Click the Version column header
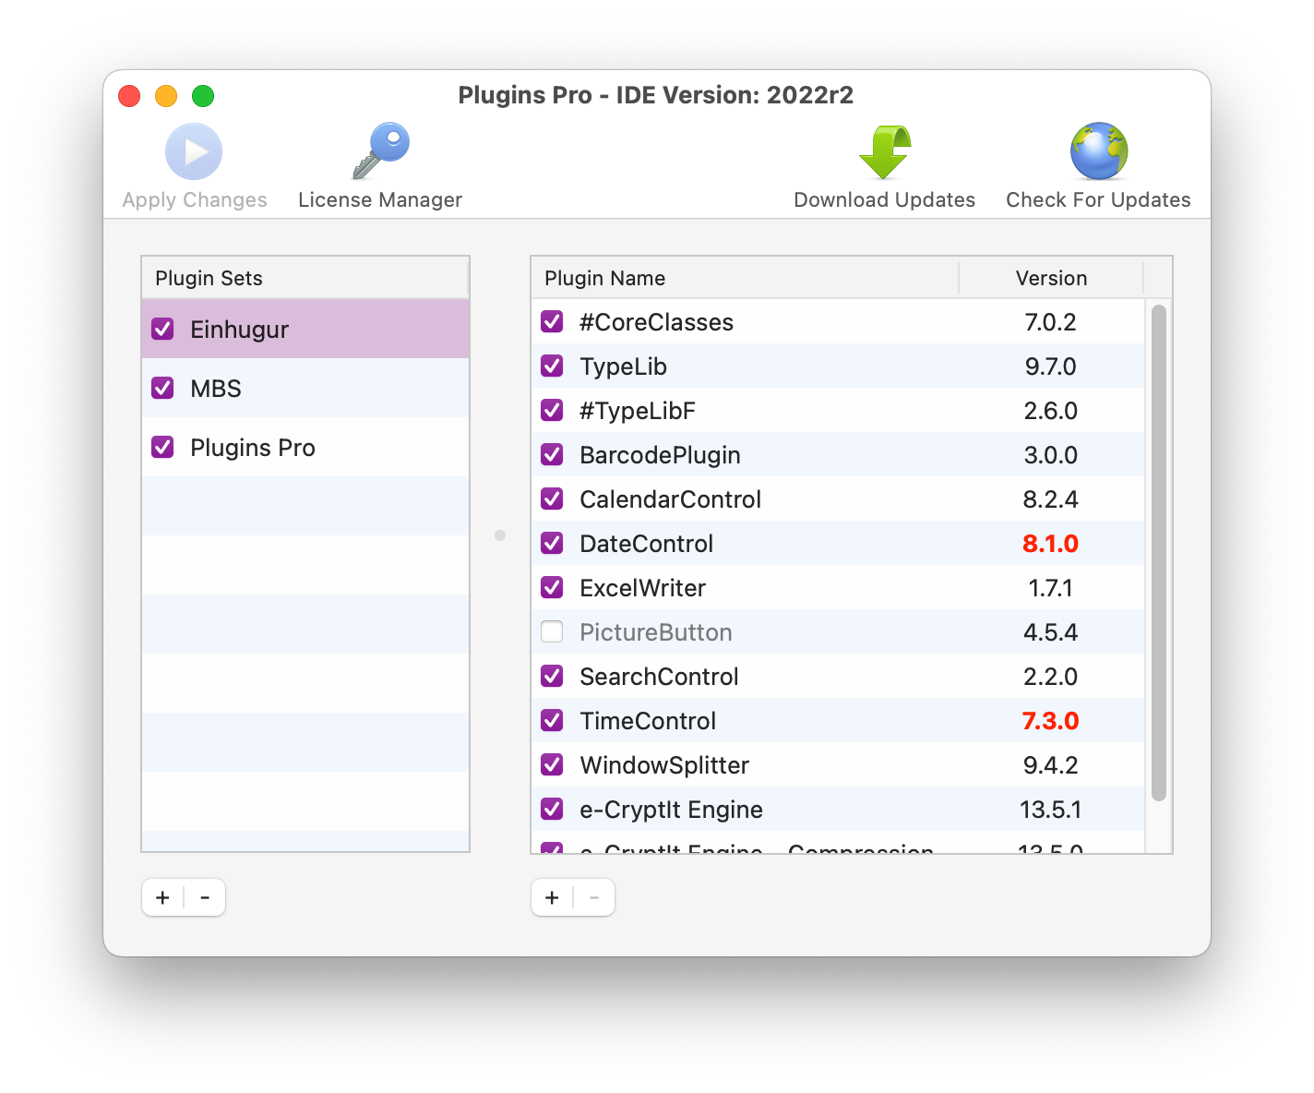The image size is (1314, 1093). (1051, 278)
